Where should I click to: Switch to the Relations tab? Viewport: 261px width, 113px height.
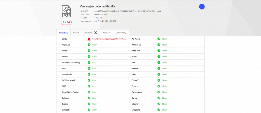coord(91,33)
